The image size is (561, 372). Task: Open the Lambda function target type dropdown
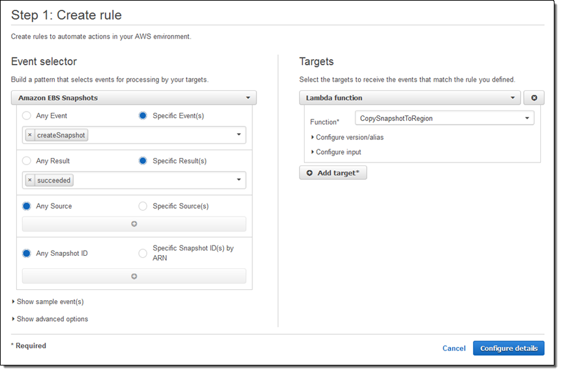click(x=409, y=98)
